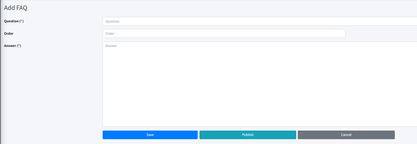Image resolution: width=417 pixels, height=144 pixels.
Task: Click the Order field label
Action: click(9, 33)
